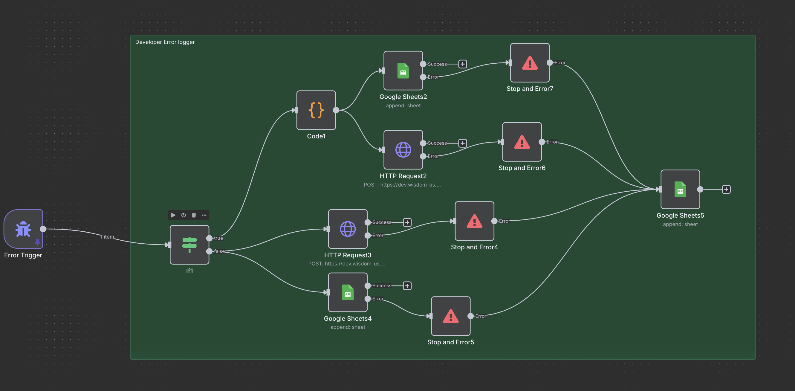Click Google Sheets4 Error output connector
Image resolution: width=795 pixels, height=391 pixels.
pos(368,299)
